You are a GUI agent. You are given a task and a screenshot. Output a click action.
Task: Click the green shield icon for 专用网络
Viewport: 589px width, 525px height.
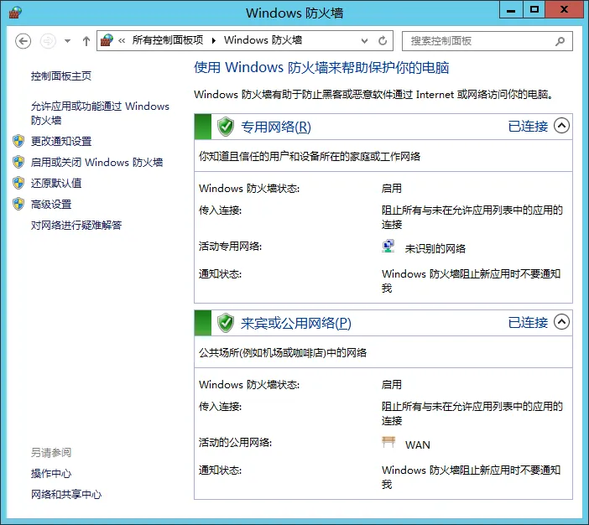(x=226, y=127)
